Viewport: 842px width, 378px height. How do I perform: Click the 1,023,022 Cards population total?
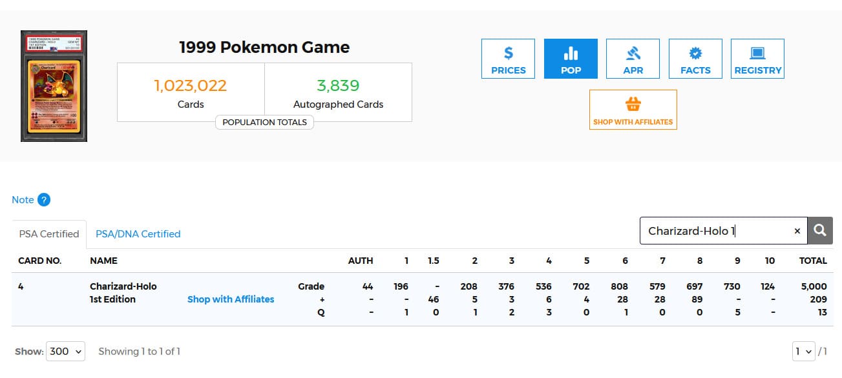coord(191,92)
